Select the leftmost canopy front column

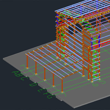point(27,61)
